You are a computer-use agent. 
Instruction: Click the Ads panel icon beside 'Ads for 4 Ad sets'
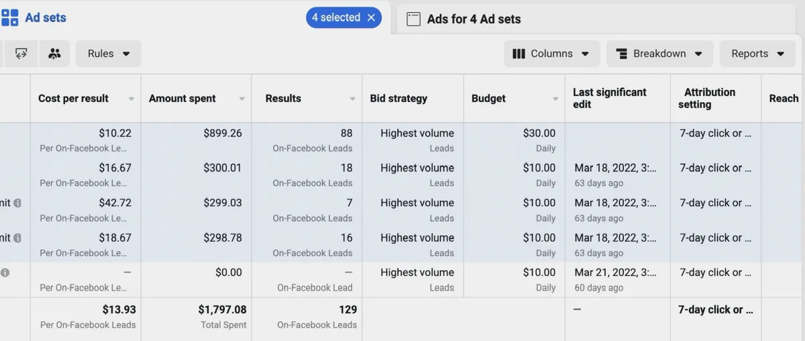point(414,19)
